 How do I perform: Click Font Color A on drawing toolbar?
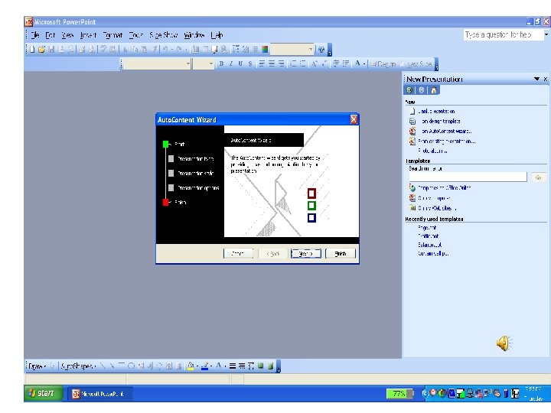coord(219,366)
